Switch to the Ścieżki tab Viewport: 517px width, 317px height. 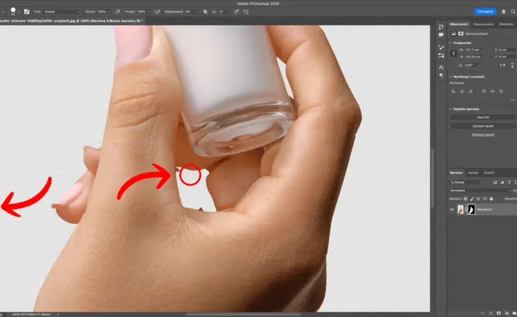[x=489, y=173]
